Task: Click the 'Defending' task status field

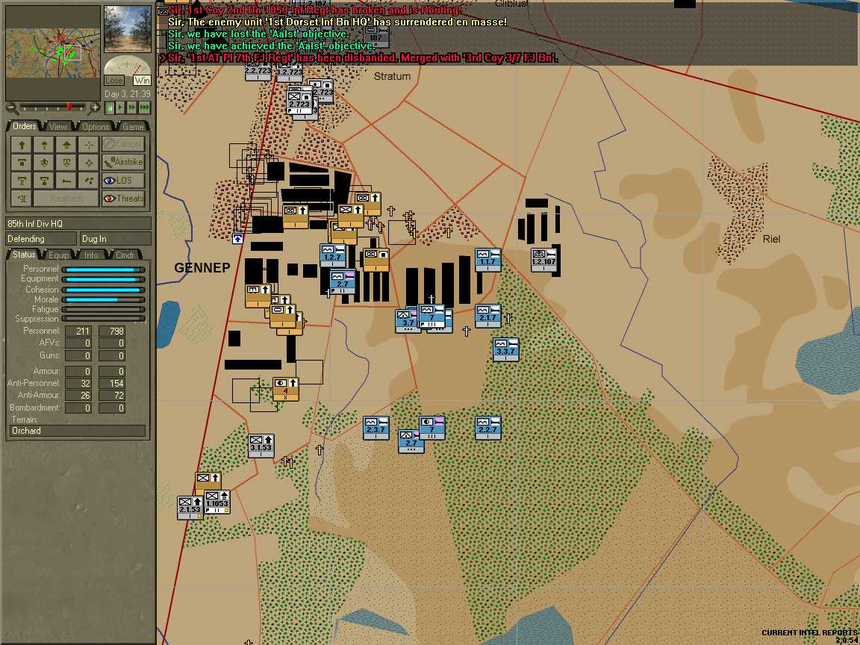Action: click(41, 239)
